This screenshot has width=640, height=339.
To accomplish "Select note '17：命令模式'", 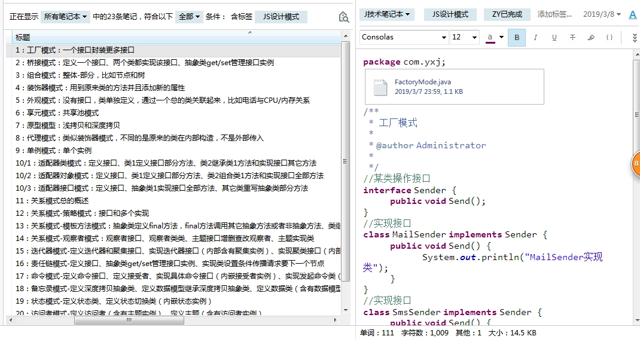I will pyautogui.click(x=173, y=276).
